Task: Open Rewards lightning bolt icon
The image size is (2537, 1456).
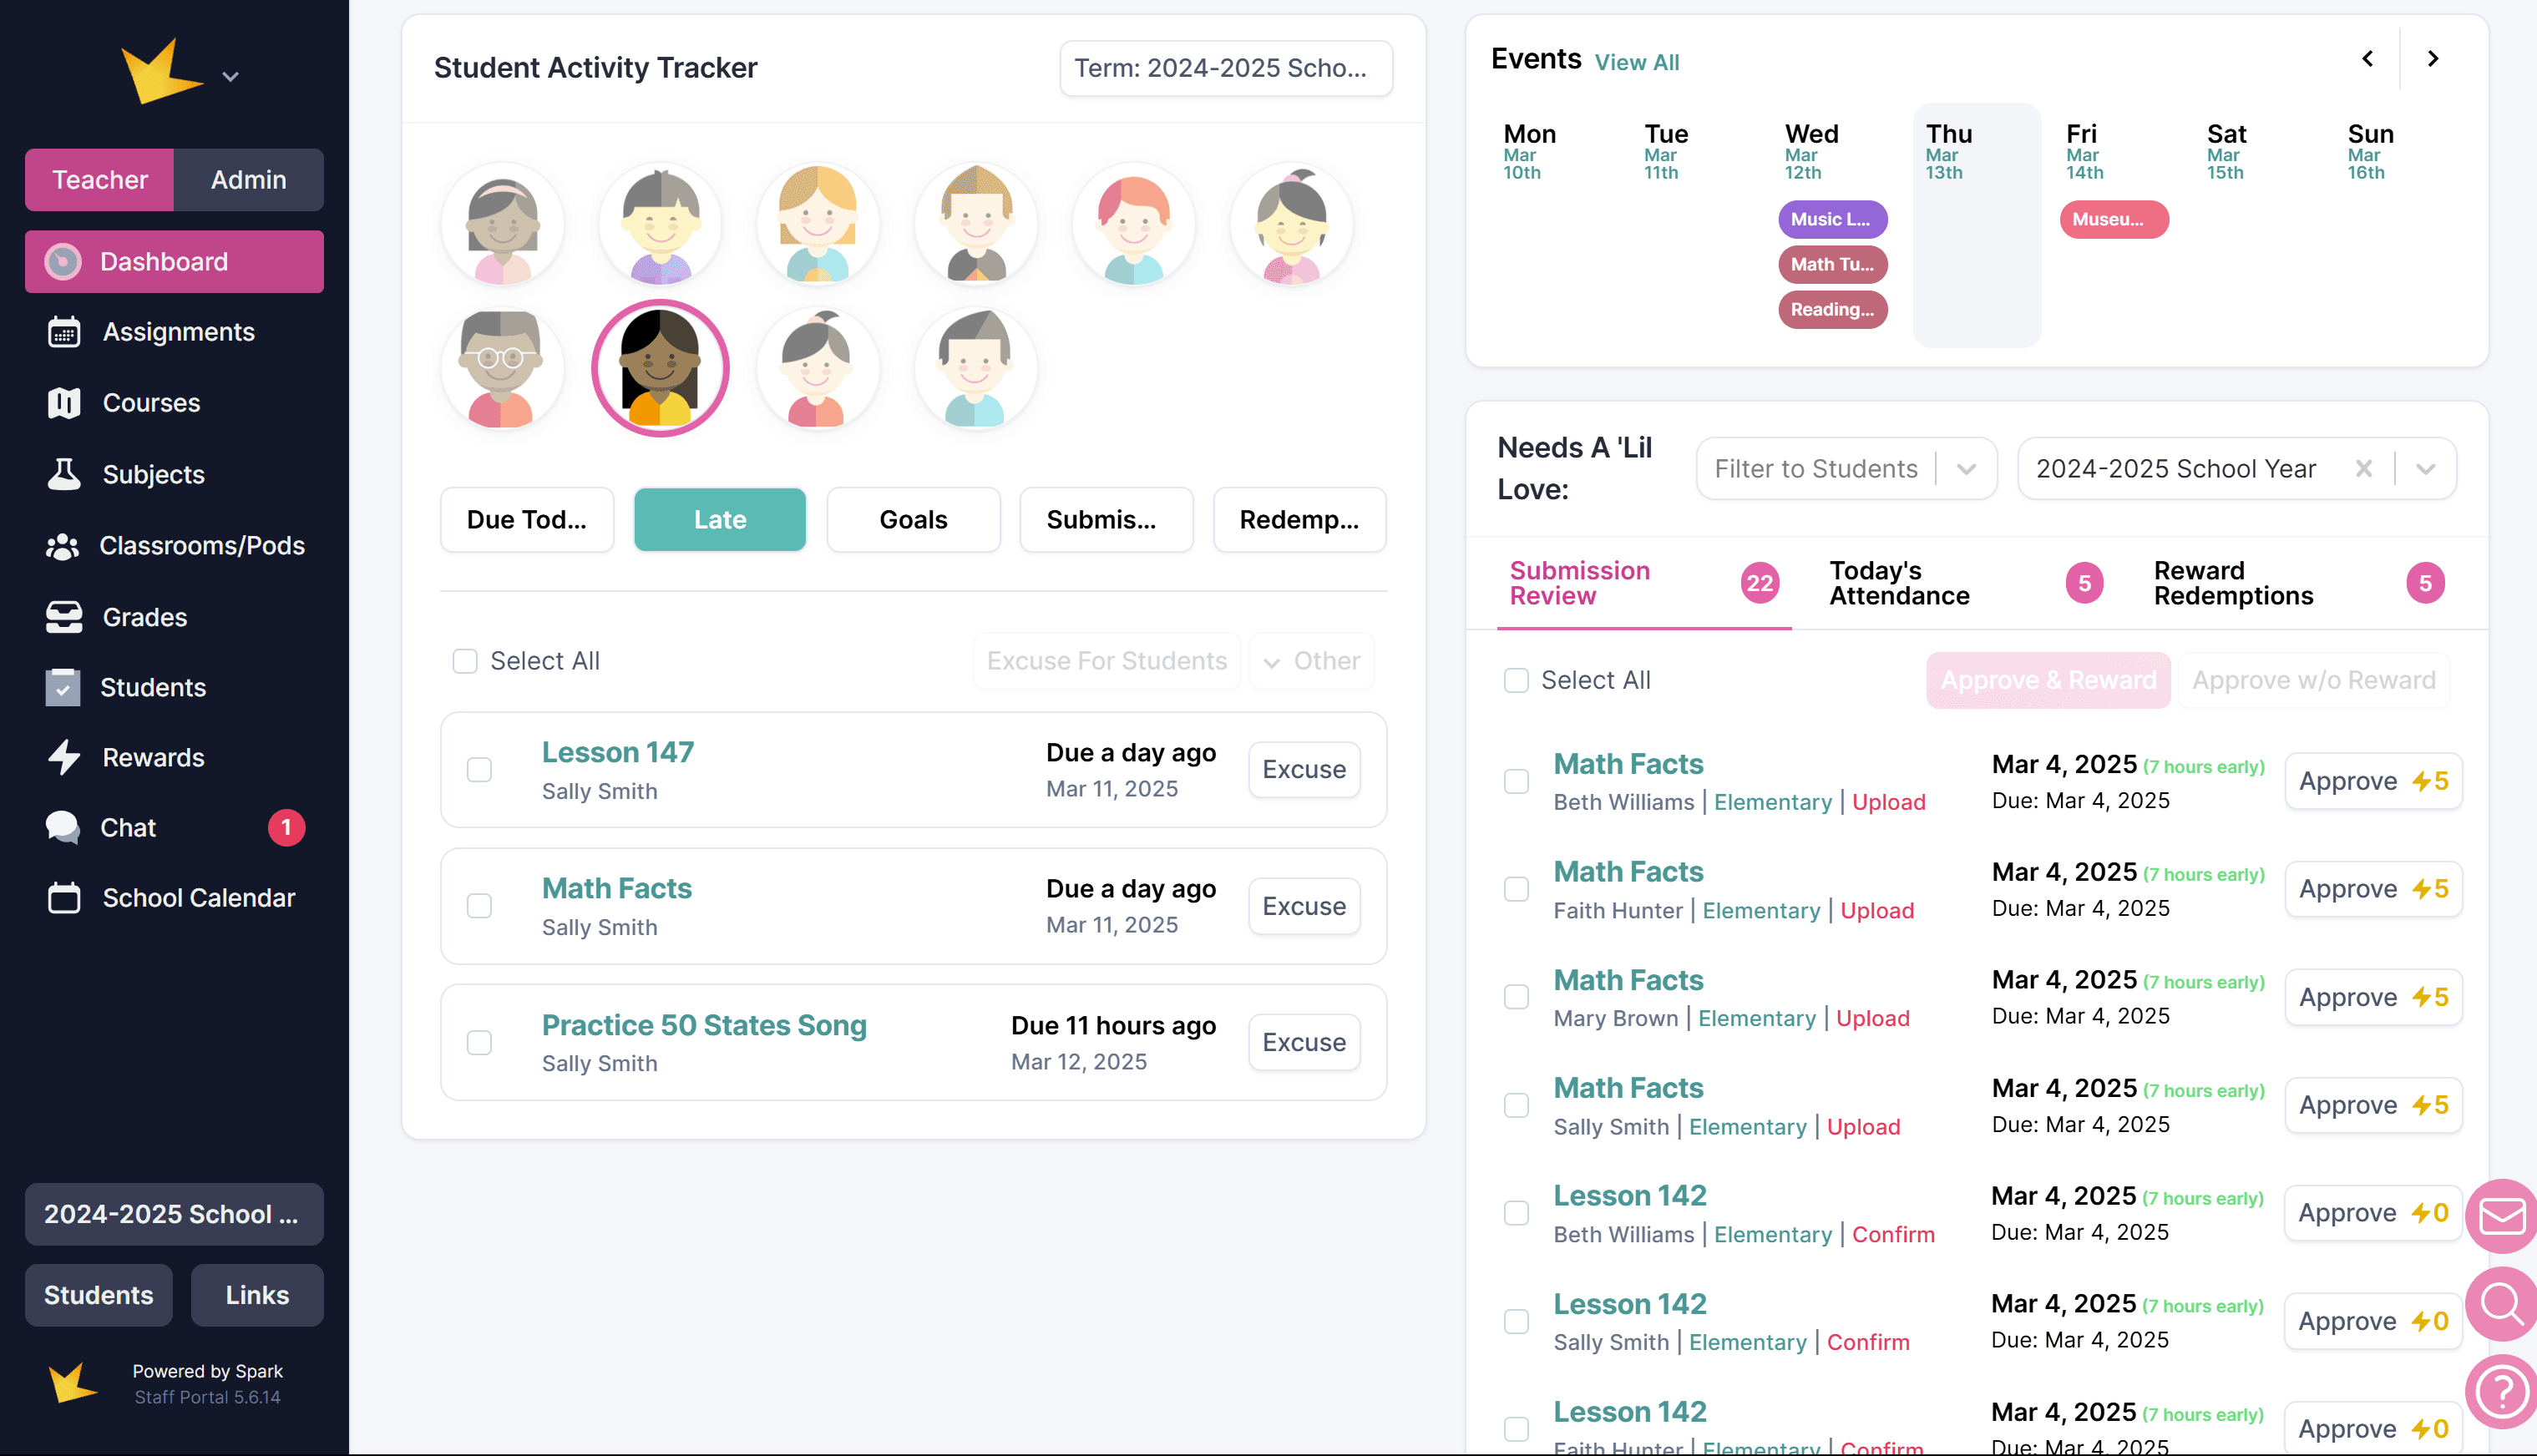Action: pos(64,758)
